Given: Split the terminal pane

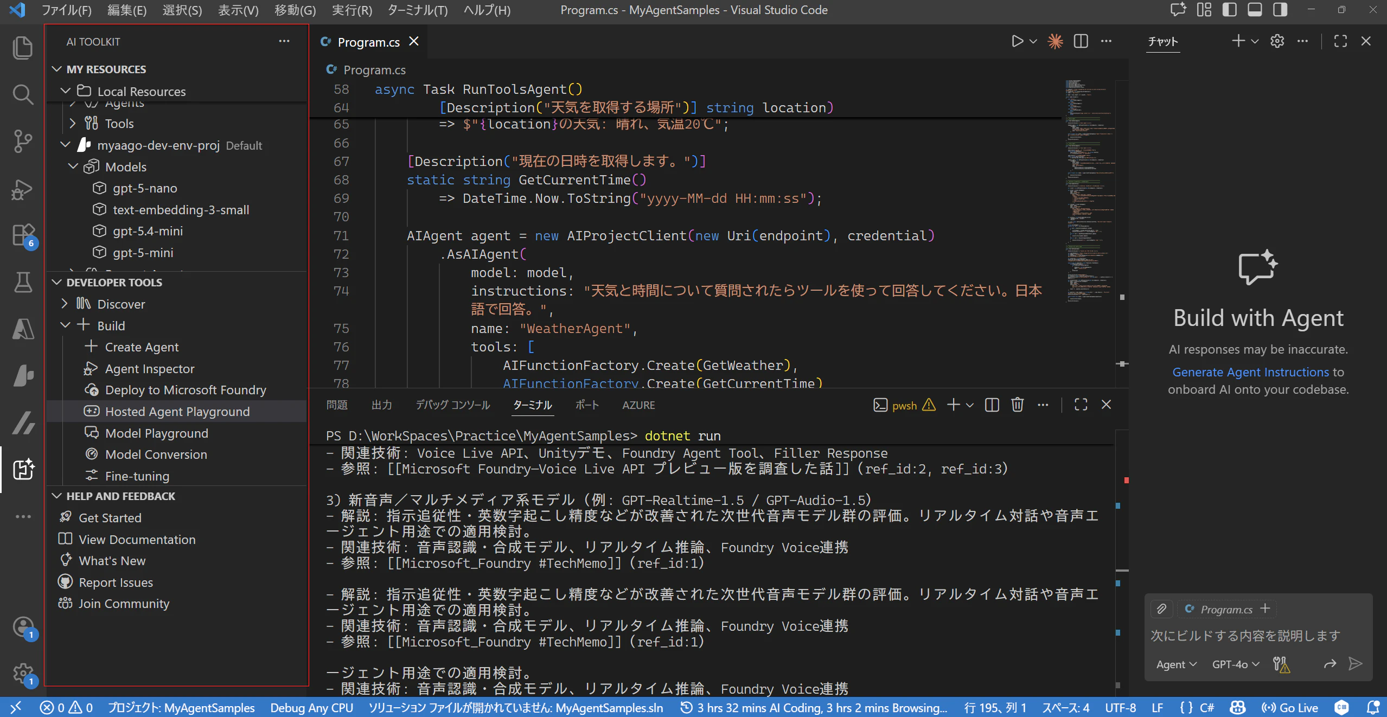Looking at the screenshot, I should [x=992, y=405].
